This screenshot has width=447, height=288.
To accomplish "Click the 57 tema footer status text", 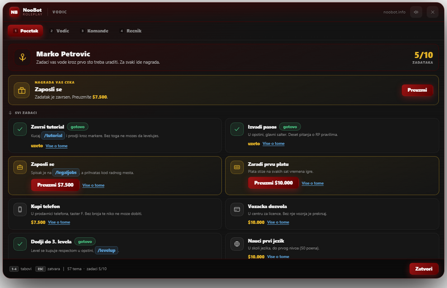I will [74, 269].
